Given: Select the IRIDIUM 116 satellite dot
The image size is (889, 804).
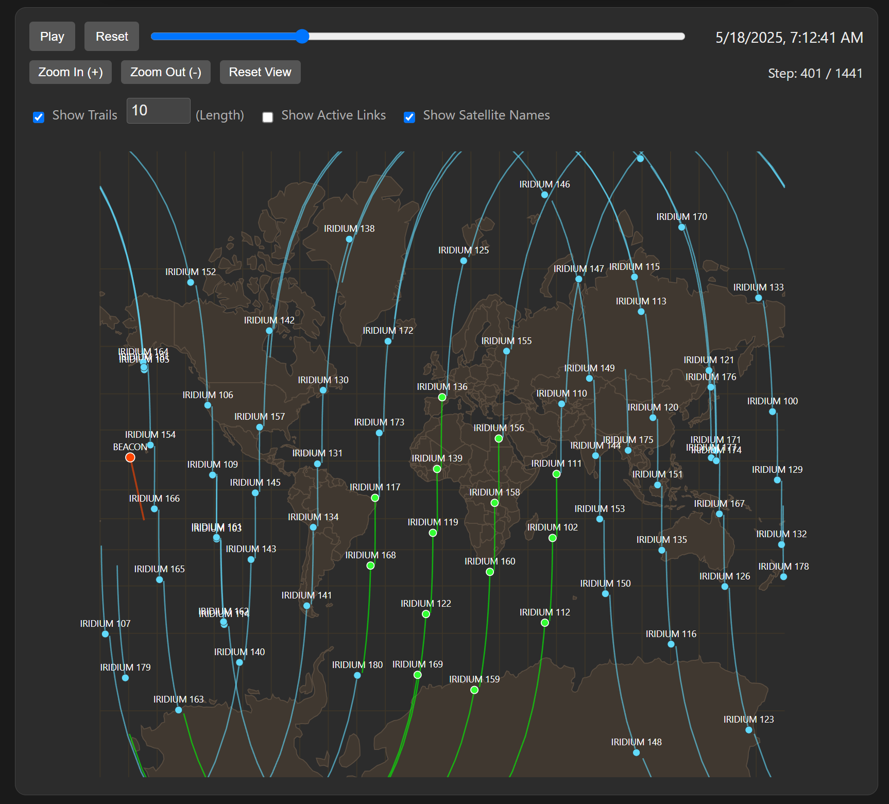Looking at the screenshot, I should coord(671,644).
